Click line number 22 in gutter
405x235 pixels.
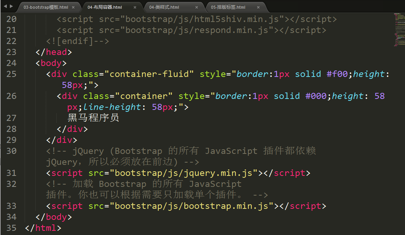click(x=11, y=41)
